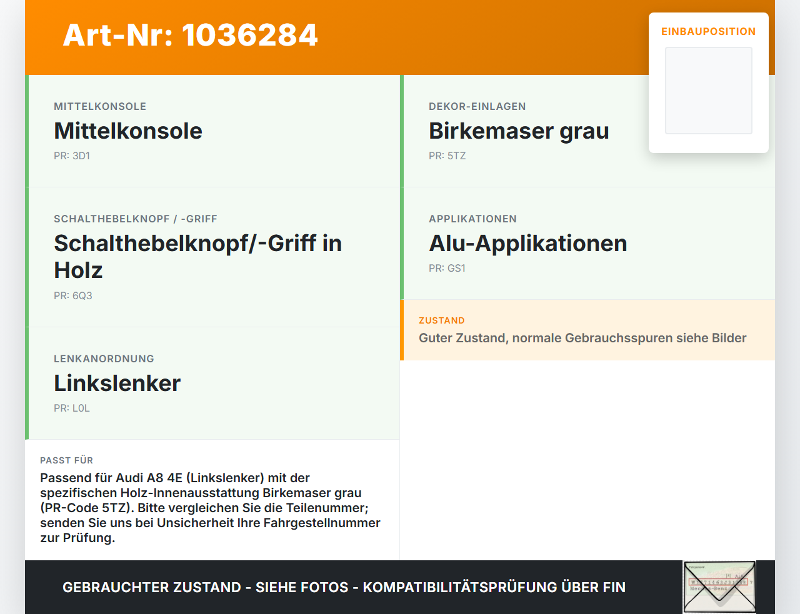Click the DEKOR-EINLAGEN category label

[x=477, y=106]
